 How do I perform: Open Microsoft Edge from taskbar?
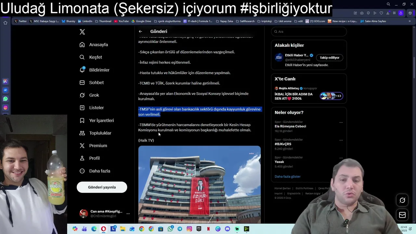pyautogui.click(x=94, y=229)
